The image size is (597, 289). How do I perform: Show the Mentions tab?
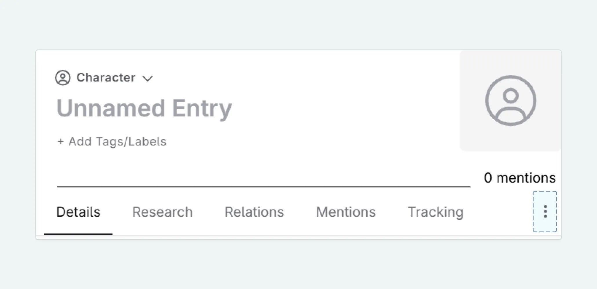[x=346, y=212]
